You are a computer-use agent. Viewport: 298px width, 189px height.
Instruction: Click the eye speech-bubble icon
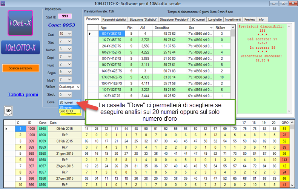pos(8,111)
